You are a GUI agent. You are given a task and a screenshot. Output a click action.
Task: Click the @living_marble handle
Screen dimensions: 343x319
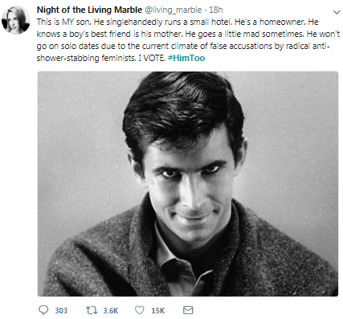[x=174, y=10]
